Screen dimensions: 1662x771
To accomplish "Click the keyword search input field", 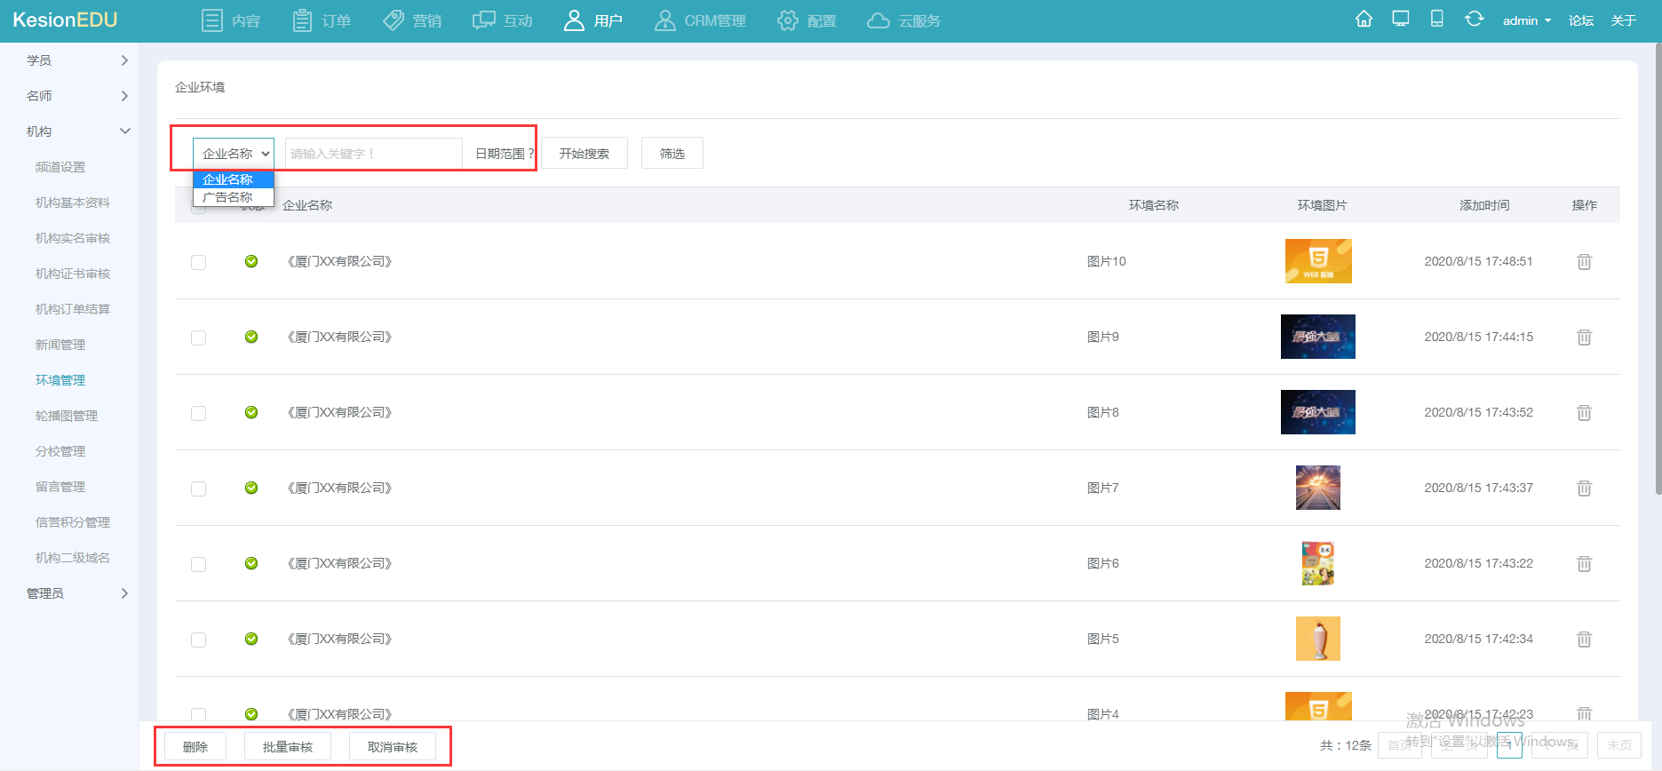I will pos(373,153).
